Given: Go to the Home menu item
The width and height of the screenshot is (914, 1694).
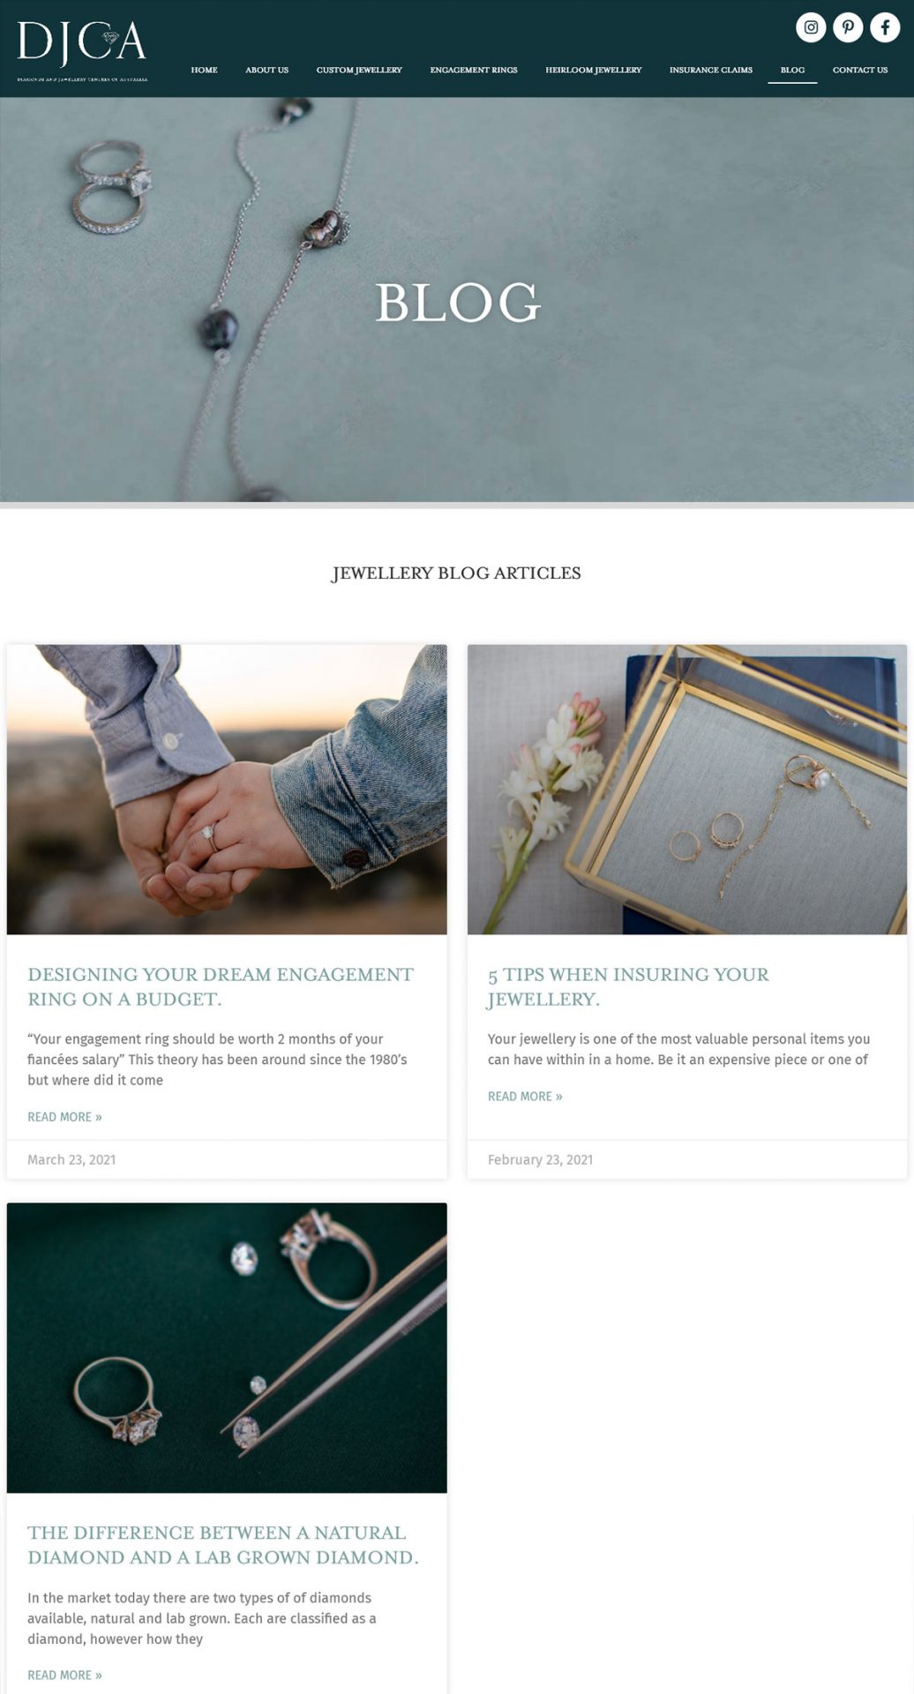Looking at the screenshot, I should [x=204, y=70].
